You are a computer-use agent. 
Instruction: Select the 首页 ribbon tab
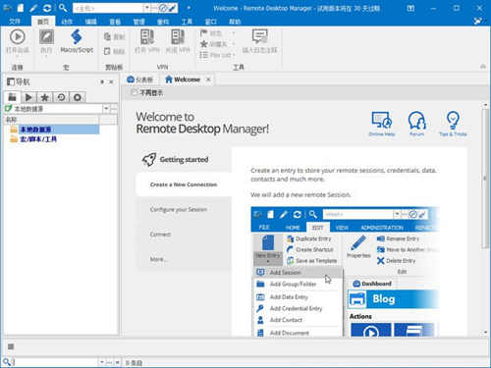[x=43, y=22]
